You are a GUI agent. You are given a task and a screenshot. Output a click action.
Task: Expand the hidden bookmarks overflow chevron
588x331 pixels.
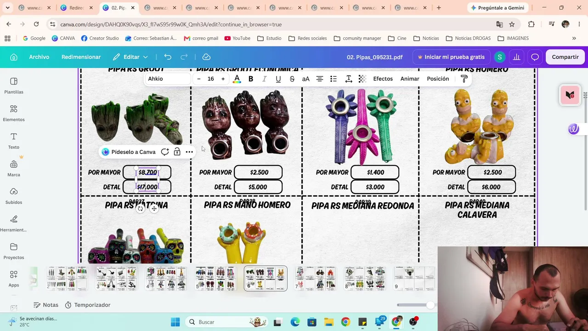tap(574, 38)
